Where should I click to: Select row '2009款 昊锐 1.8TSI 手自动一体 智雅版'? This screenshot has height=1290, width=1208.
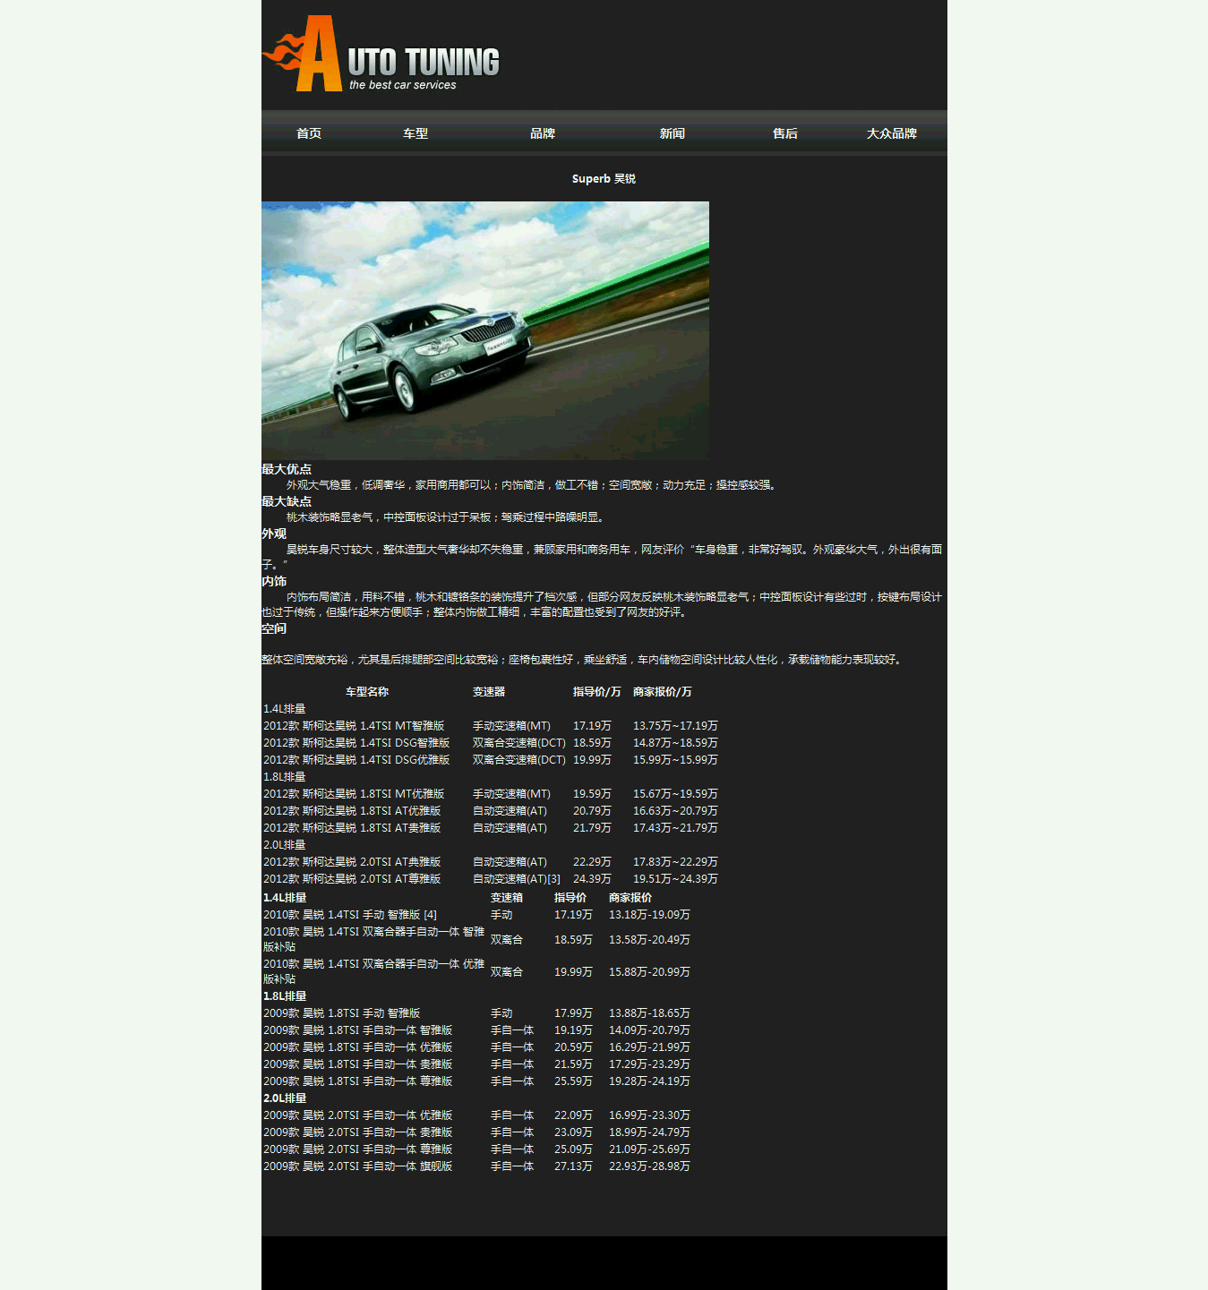(x=477, y=1030)
